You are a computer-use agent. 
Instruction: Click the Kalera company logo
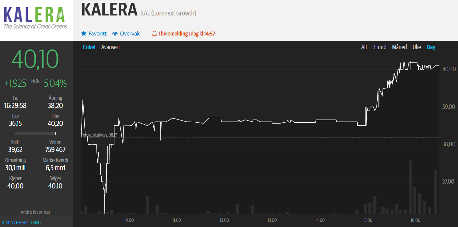click(x=35, y=18)
